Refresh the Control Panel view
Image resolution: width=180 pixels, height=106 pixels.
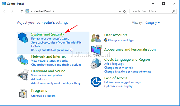(x=125, y=11)
